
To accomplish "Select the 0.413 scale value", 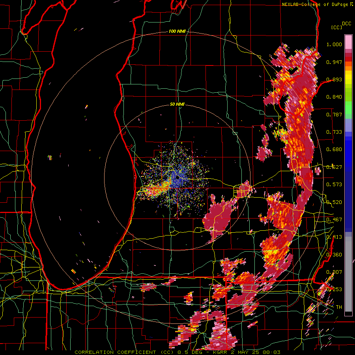I will (x=334, y=237).
